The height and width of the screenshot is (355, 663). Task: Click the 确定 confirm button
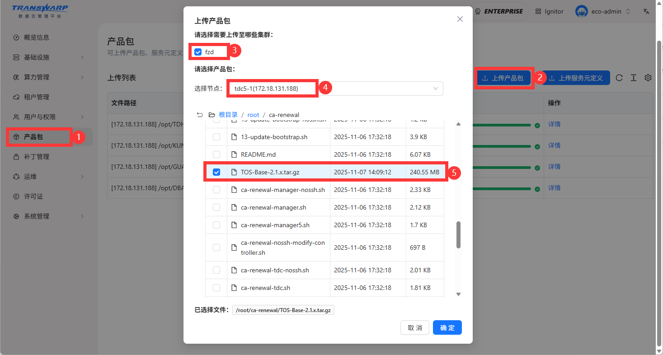point(447,327)
